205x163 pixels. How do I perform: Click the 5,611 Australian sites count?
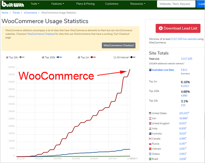(x=184, y=70)
